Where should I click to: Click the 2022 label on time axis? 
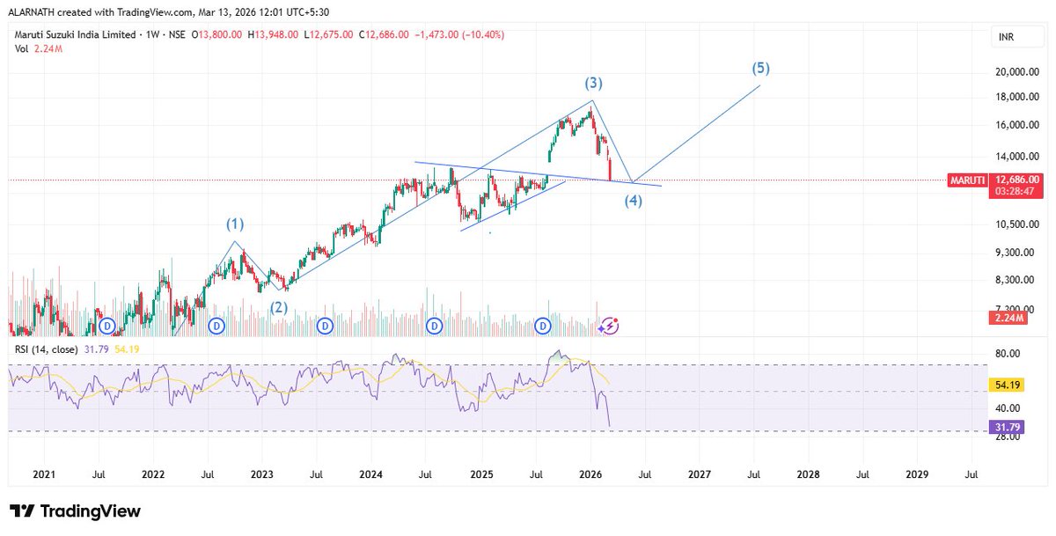click(153, 474)
